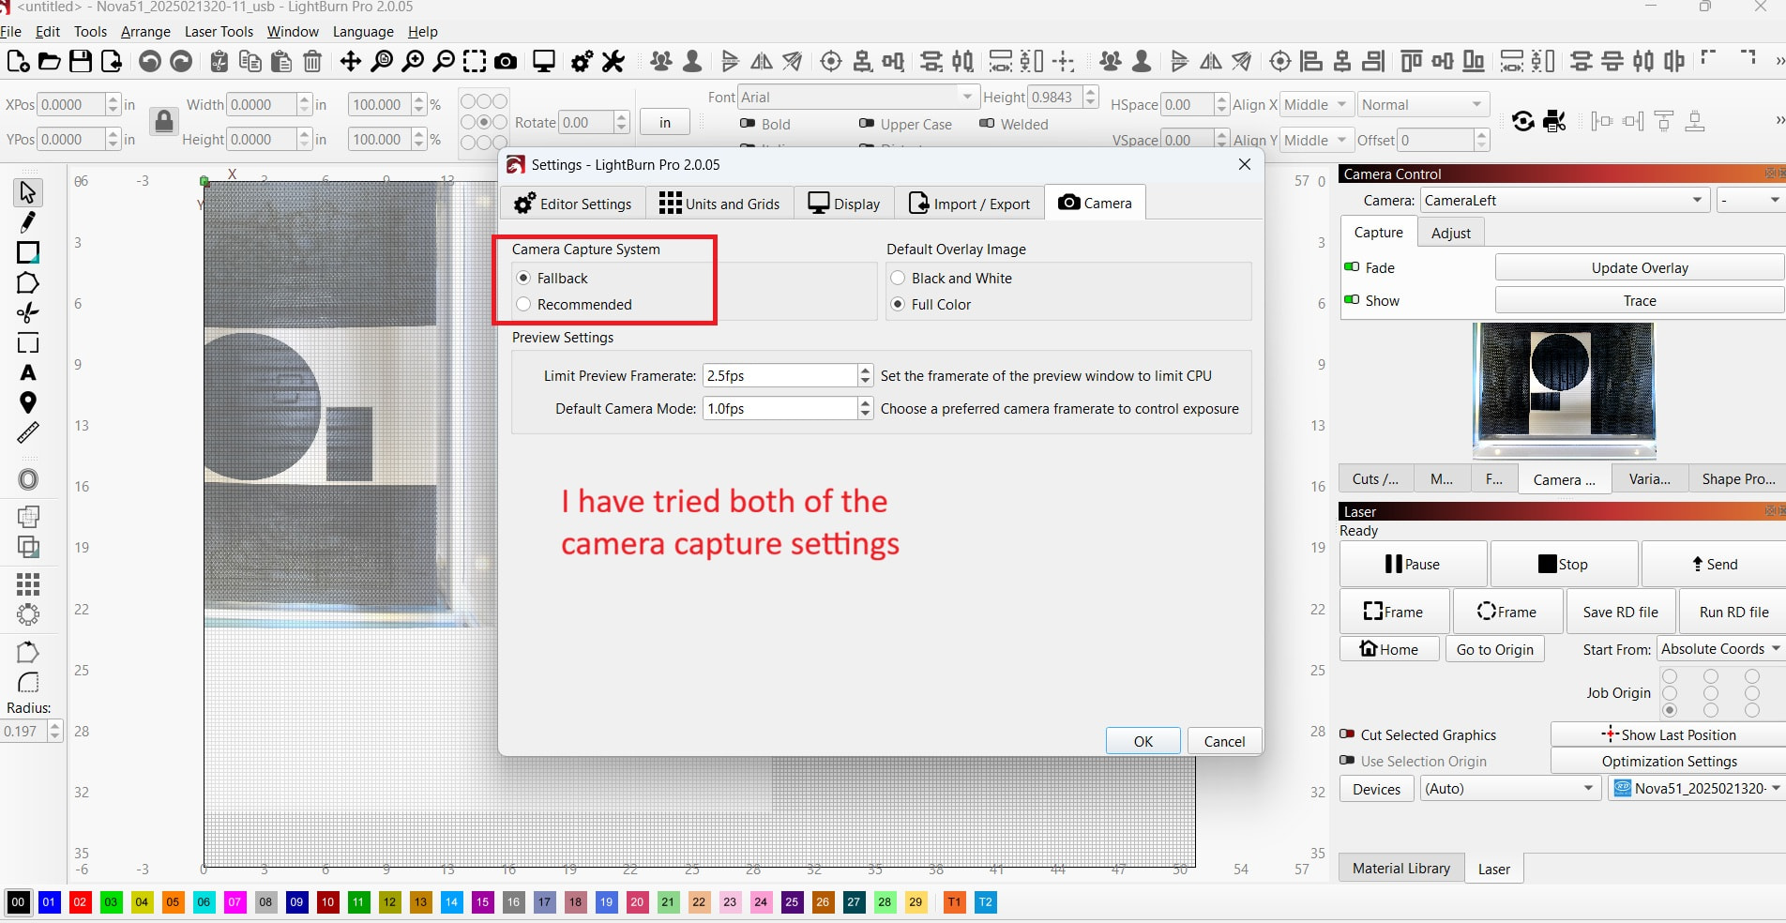The image size is (1786, 923).
Task: Select the Position Laser marker tool
Action: click(28, 403)
